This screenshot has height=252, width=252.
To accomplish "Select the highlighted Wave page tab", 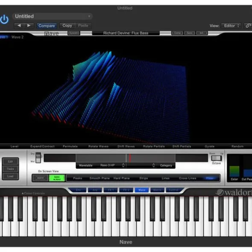I will (142, 190).
